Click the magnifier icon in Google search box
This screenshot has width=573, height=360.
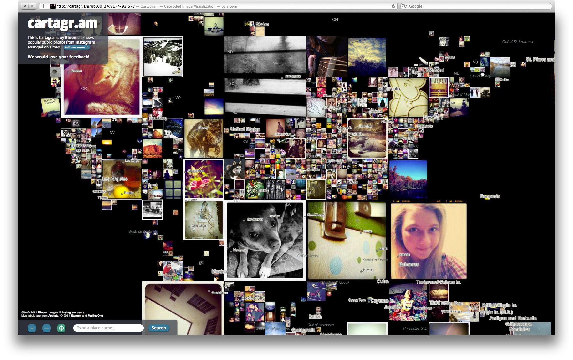tap(404, 6)
